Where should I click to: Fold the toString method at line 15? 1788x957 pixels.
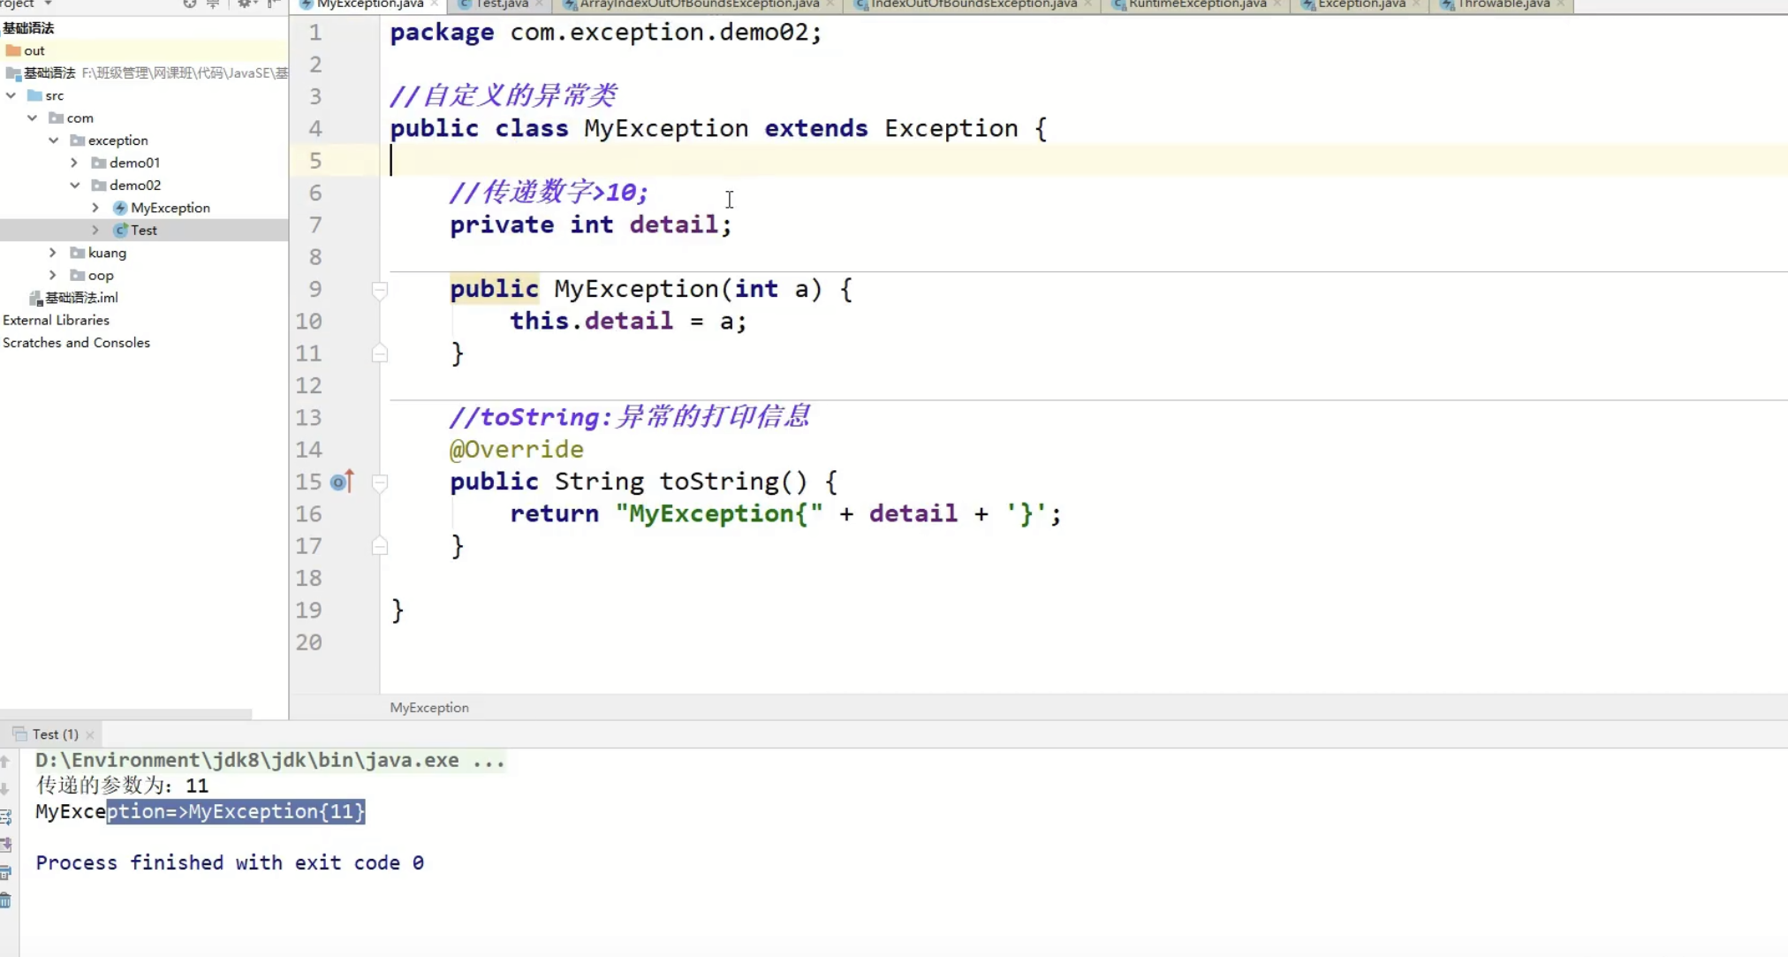point(380,482)
